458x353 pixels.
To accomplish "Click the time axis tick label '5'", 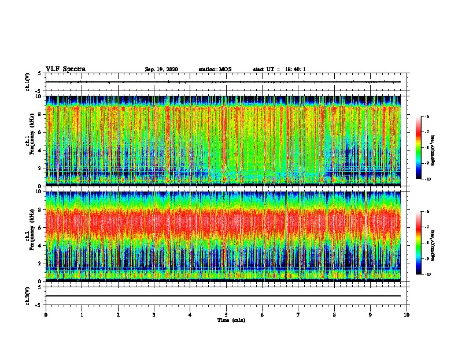I will [x=226, y=315].
